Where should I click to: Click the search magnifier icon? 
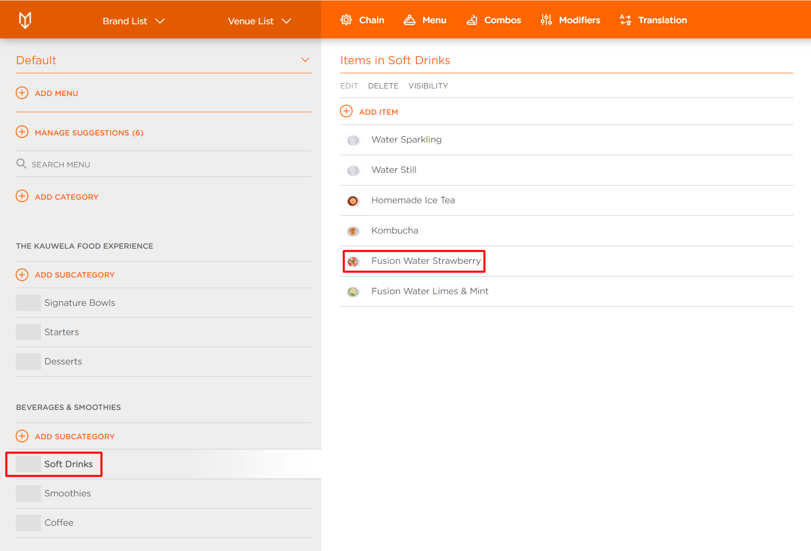click(21, 164)
